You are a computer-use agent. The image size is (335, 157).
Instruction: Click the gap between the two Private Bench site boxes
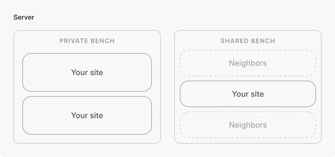click(x=87, y=94)
